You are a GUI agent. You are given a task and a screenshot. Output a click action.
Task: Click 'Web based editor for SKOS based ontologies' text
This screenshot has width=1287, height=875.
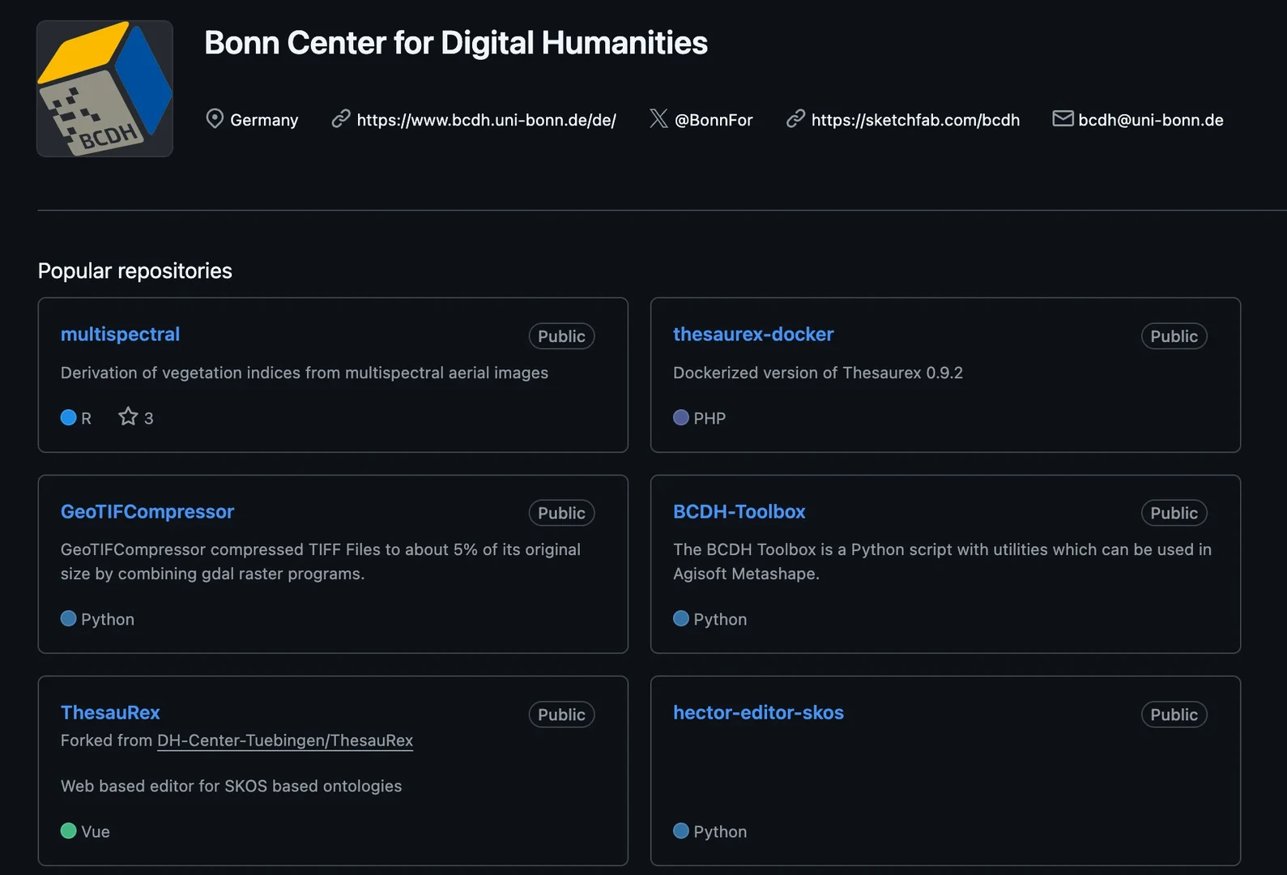(231, 786)
